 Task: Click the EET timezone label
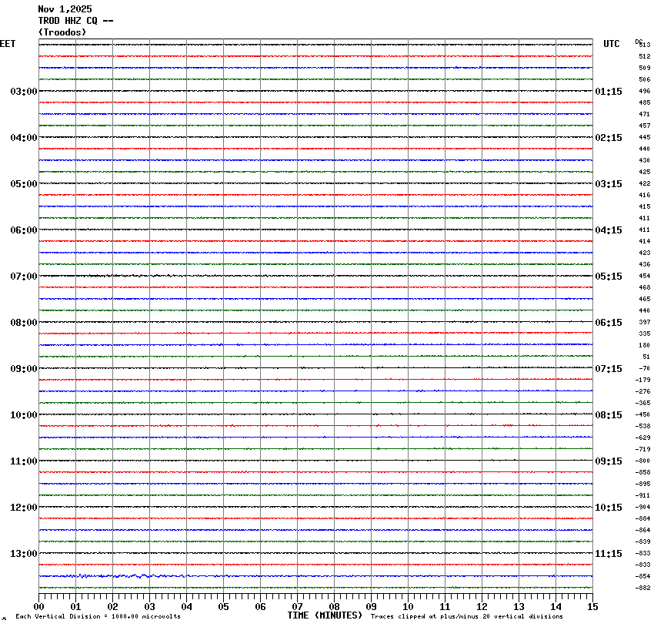click(x=8, y=44)
